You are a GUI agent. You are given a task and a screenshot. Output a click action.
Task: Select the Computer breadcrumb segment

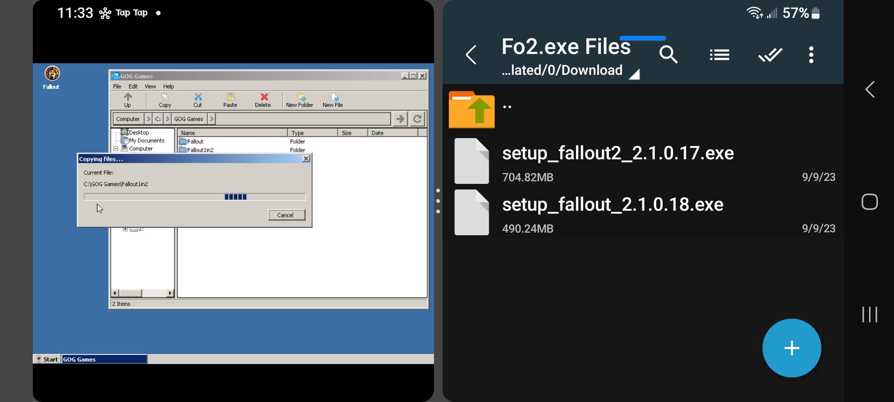(x=128, y=119)
